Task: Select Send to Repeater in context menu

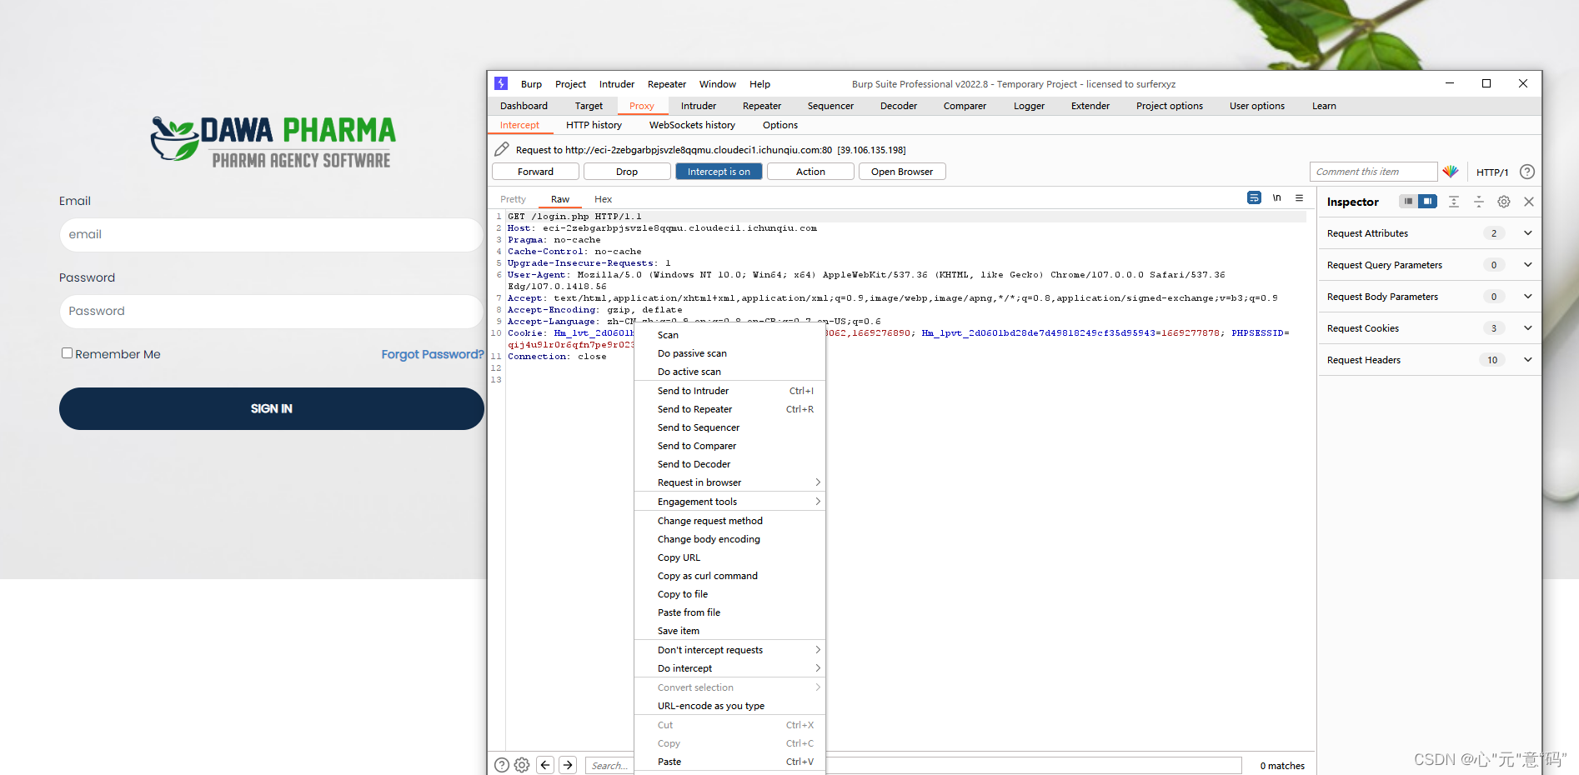Action: point(694,409)
